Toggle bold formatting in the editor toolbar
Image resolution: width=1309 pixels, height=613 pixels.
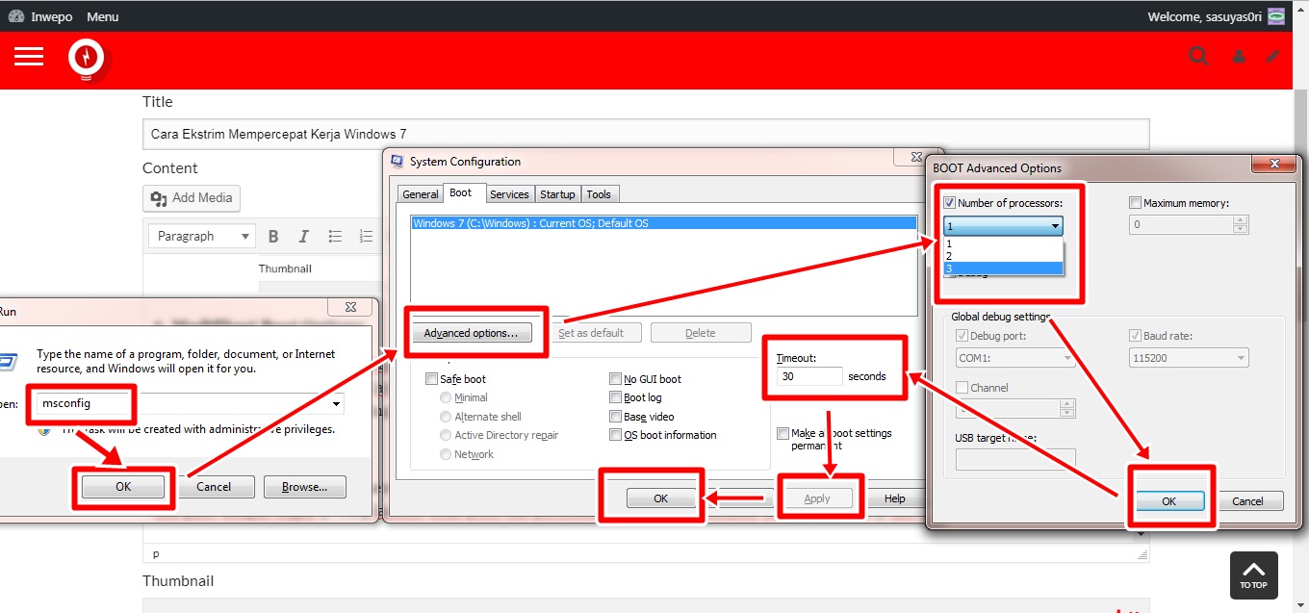coord(273,237)
